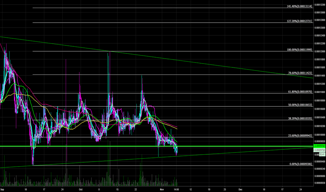This screenshot has width=326, height=192.
Task: Click the 0.00013000 price axis value
Action: [320, 13]
